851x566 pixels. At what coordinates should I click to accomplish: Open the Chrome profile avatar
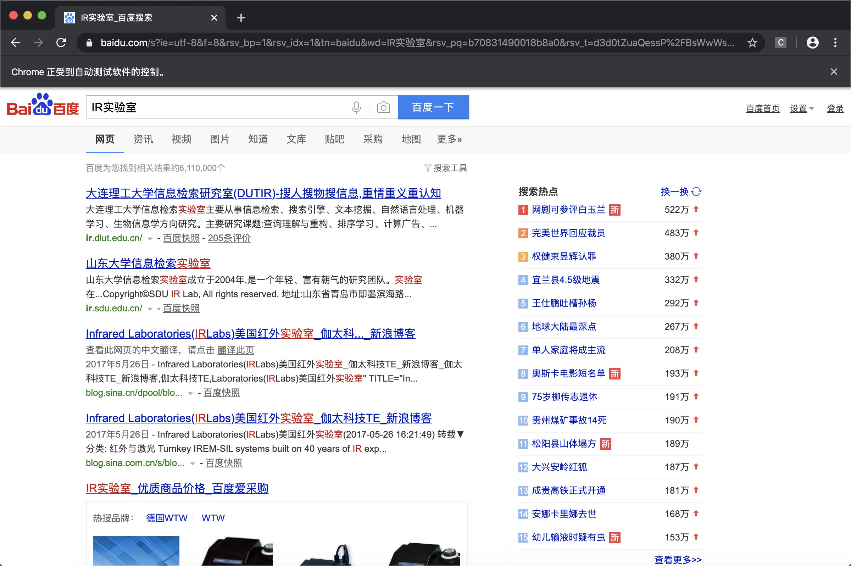(x=812, y=43)
